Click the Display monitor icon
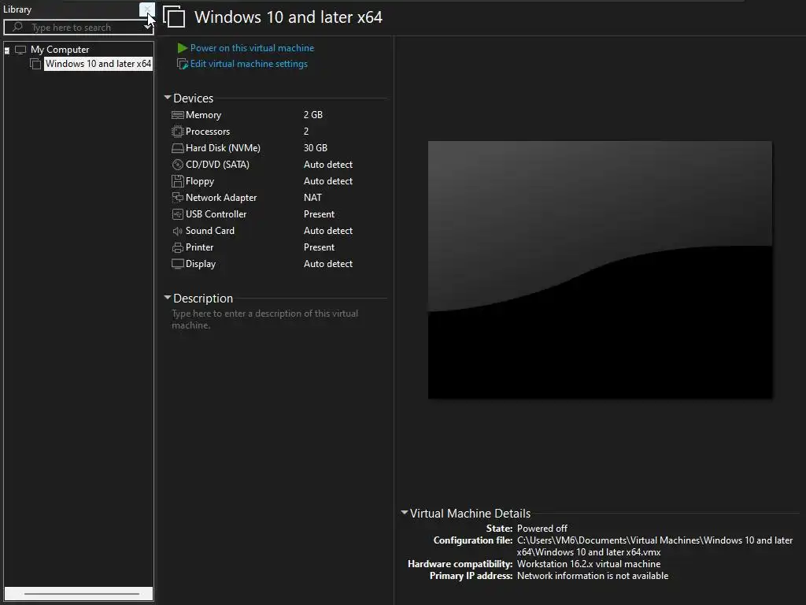 coord(177,264)
